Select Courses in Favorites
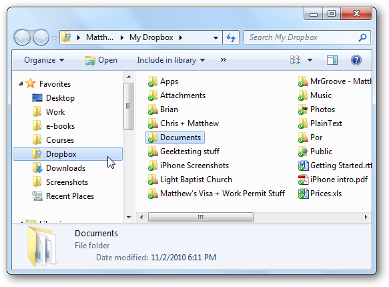Image resolution: width=389 pixels, height=287 pixels. [60, 140]
